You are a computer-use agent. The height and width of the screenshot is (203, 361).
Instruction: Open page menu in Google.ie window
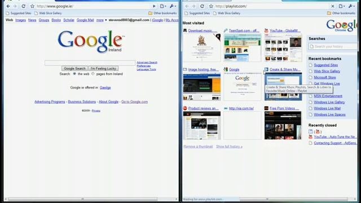pyautogui.click(x=163, y=6)
